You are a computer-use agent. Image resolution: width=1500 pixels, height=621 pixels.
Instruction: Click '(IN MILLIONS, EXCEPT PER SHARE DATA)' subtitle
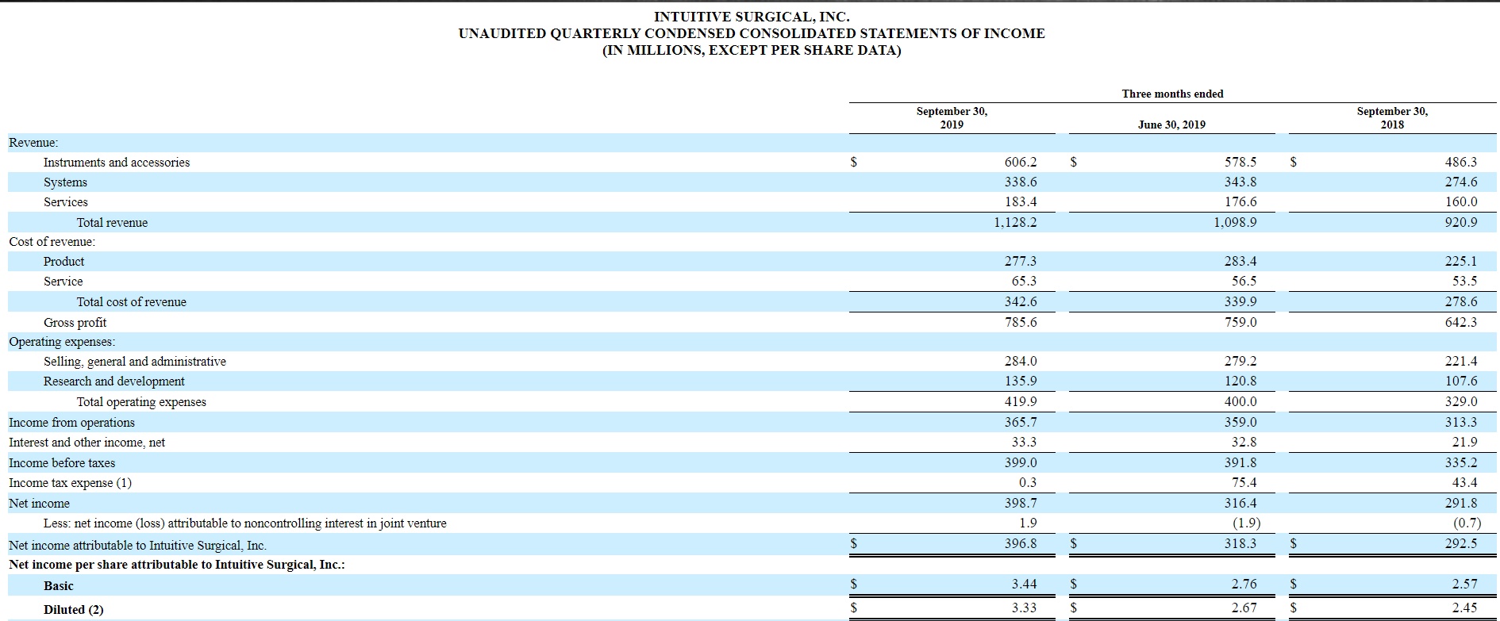[752, 50]
